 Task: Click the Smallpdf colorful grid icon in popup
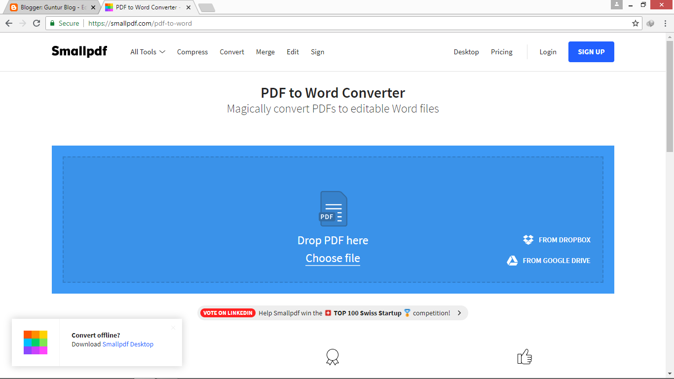click(x=36, y=342)
